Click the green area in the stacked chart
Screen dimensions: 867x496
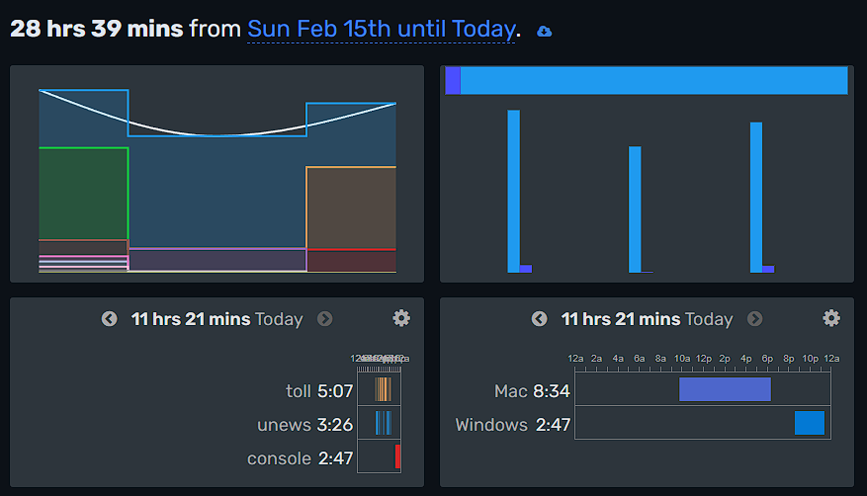click(83, 193)
